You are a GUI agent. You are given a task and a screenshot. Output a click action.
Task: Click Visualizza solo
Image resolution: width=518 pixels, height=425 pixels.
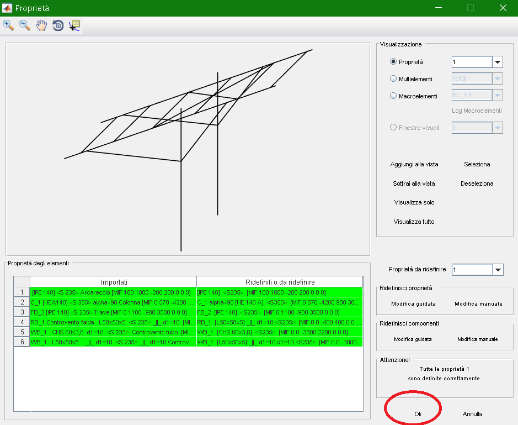click(x=414, y=202)
